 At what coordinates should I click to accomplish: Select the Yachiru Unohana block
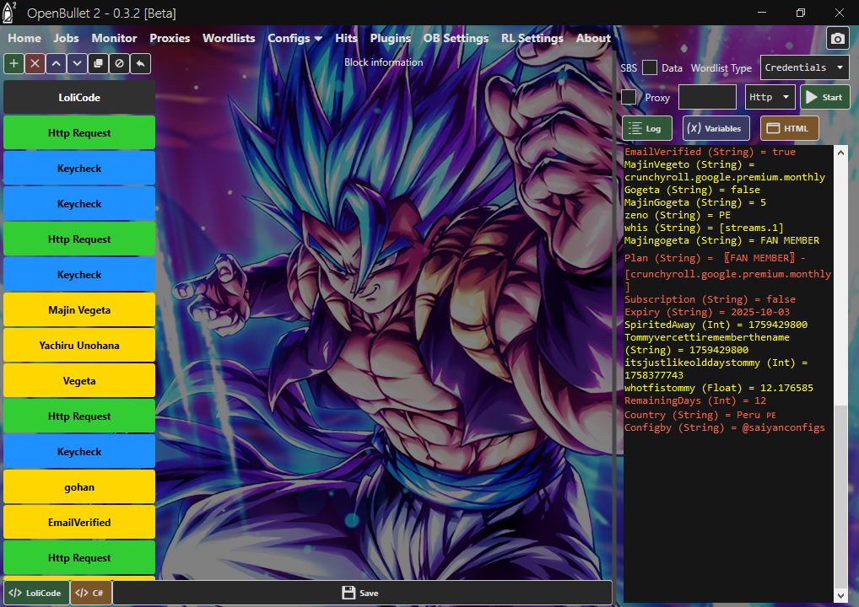point(79,346)
